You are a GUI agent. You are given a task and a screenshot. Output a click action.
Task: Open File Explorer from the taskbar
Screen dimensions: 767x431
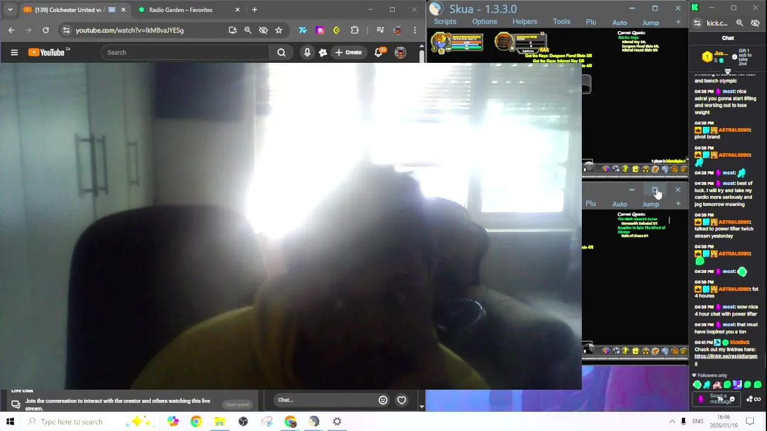click(219, 421)
